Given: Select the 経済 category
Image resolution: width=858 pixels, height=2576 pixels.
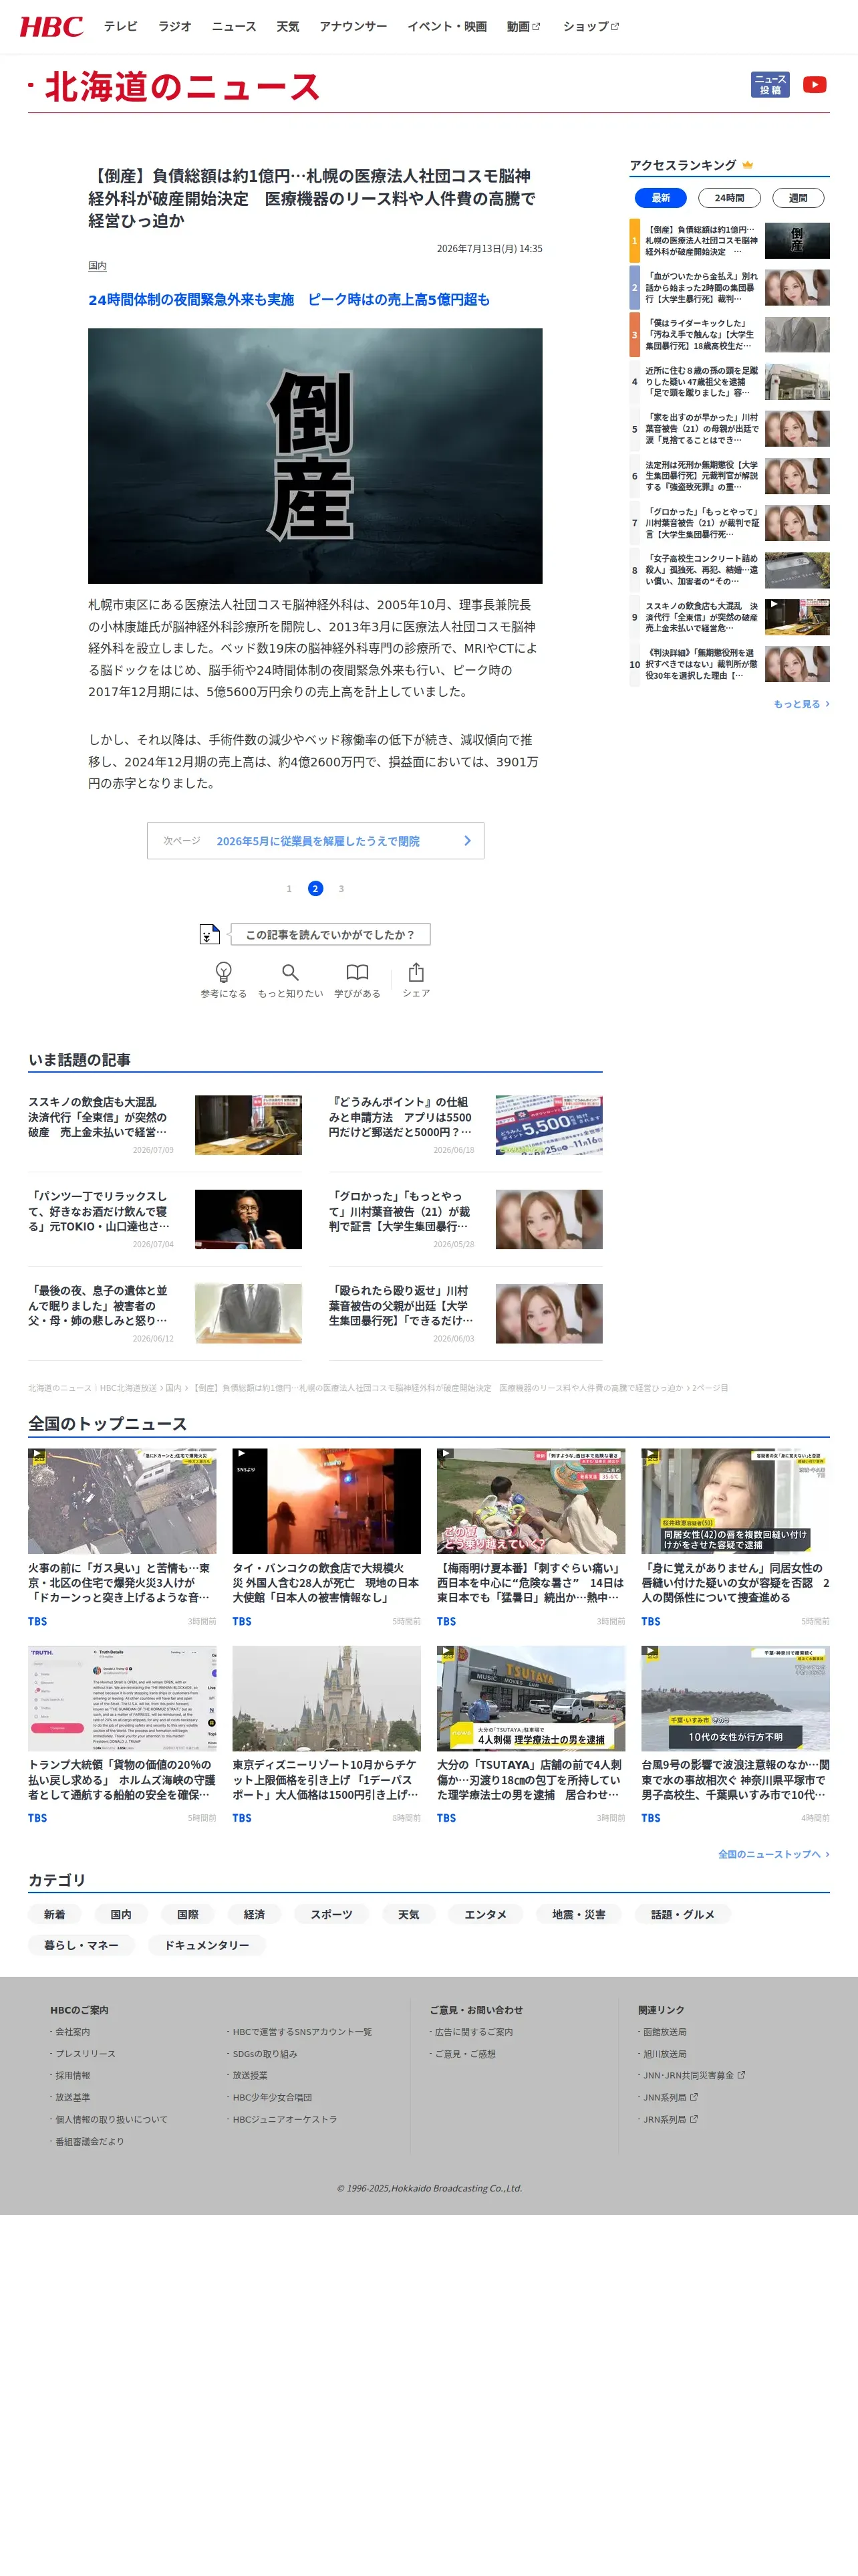Looking at the screenshot, I should click(x=255, y=1914).
